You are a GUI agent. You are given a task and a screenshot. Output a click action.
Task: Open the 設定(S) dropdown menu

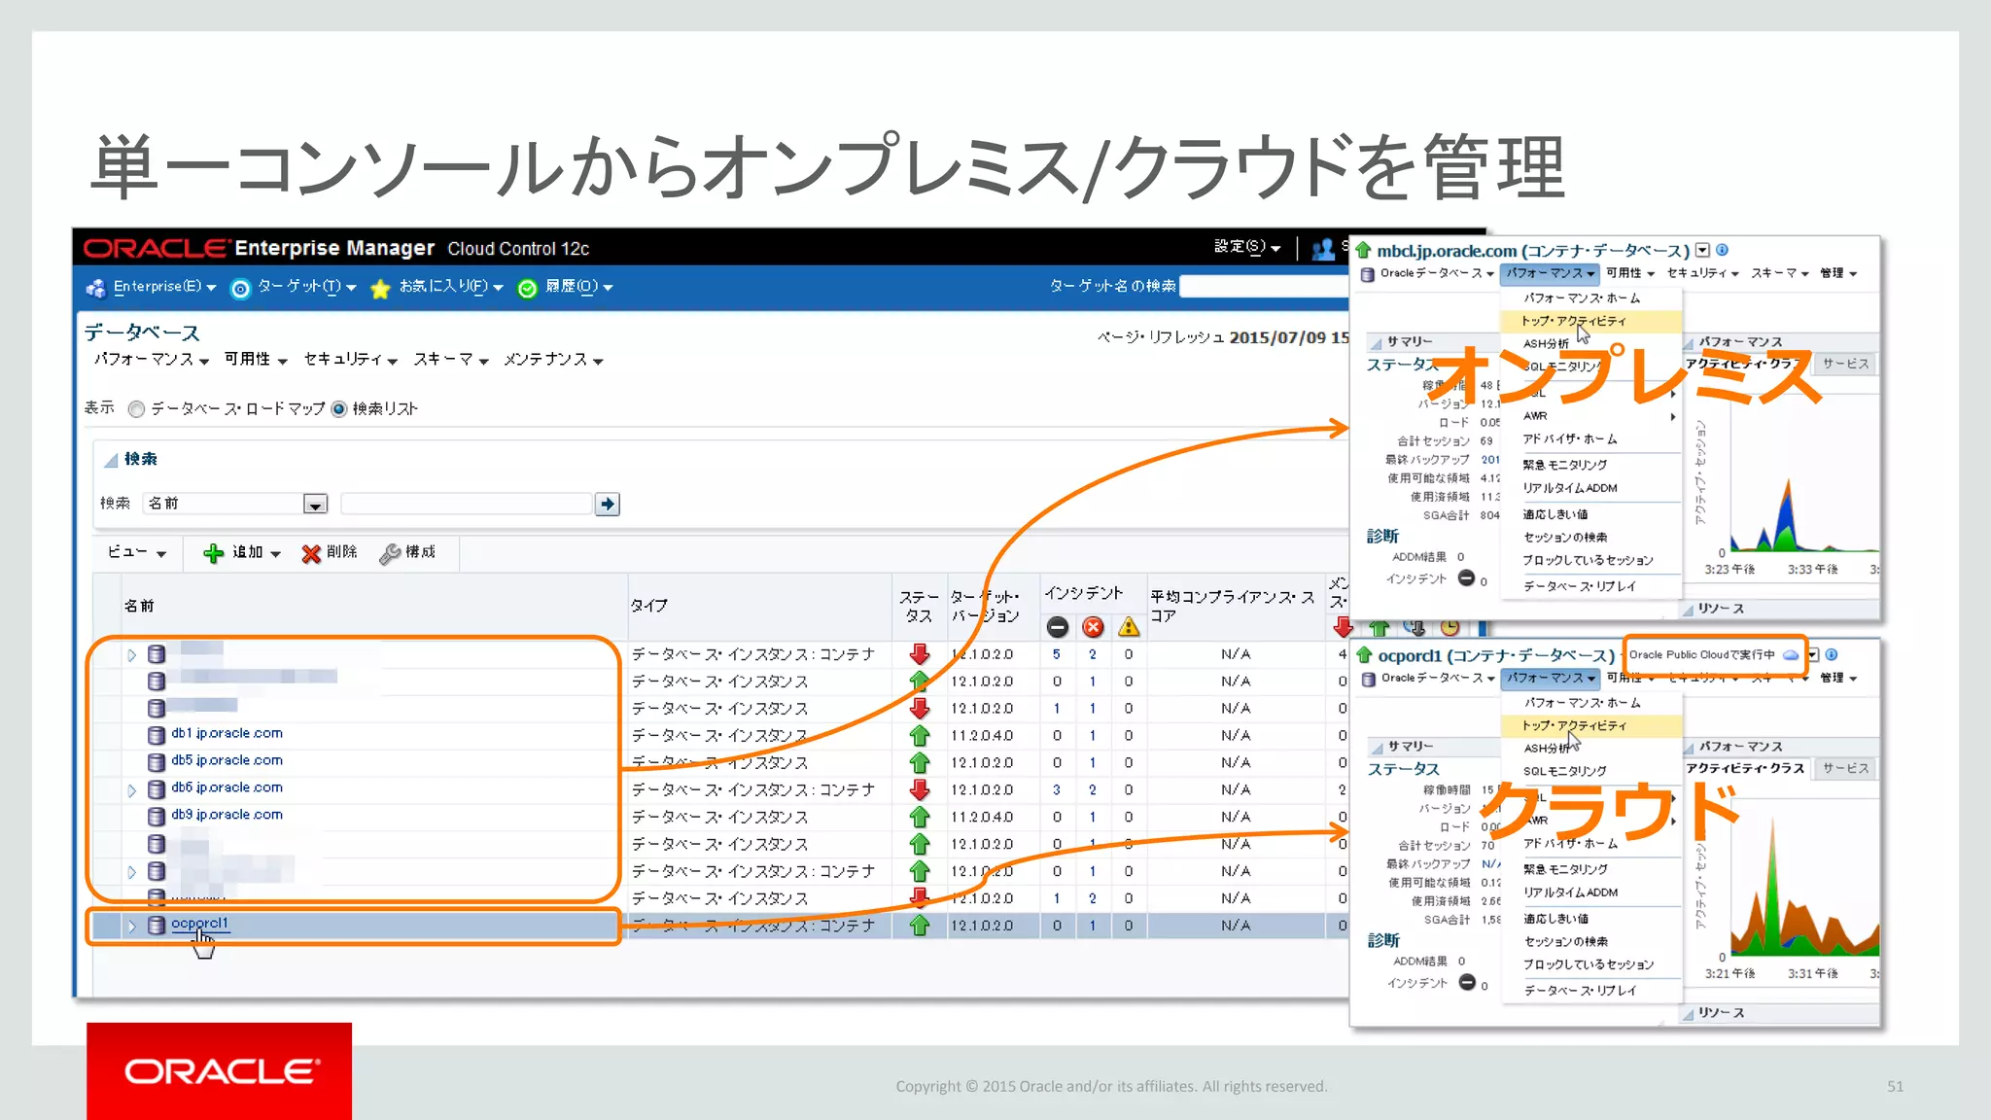1247,247
